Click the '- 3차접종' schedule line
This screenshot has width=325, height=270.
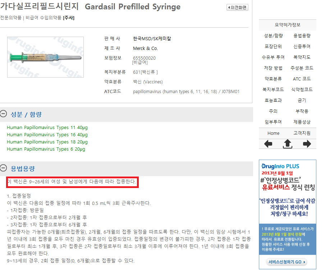point(47,225)
